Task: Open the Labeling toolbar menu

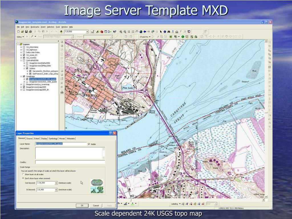Action: point(176,204)
